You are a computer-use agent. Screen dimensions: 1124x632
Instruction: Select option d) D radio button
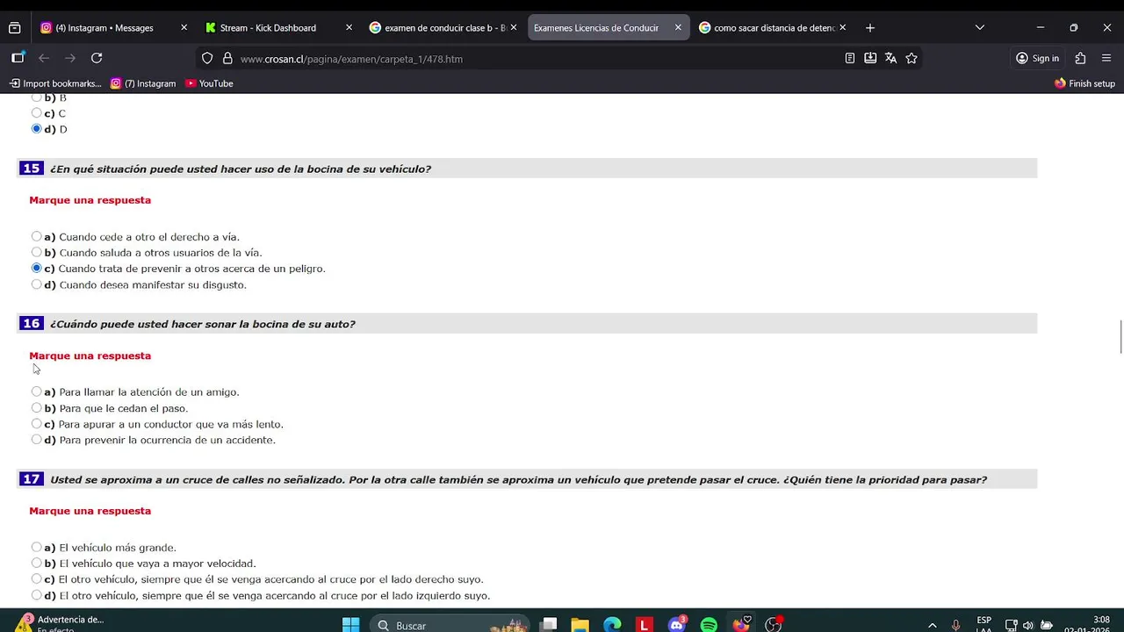coord(36,129)
